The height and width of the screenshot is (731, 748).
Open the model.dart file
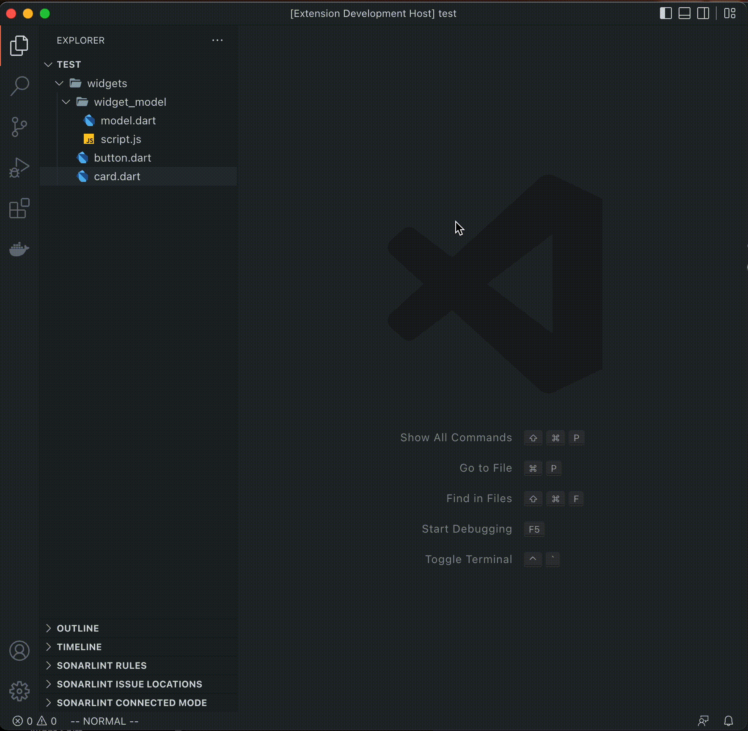click(128, 121)
